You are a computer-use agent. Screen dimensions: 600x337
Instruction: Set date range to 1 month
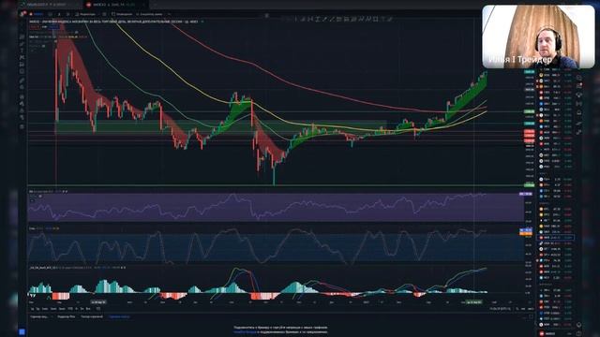click(x=45, y=308)
